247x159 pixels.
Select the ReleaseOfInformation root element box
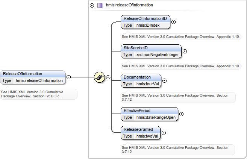coord(33,74)
